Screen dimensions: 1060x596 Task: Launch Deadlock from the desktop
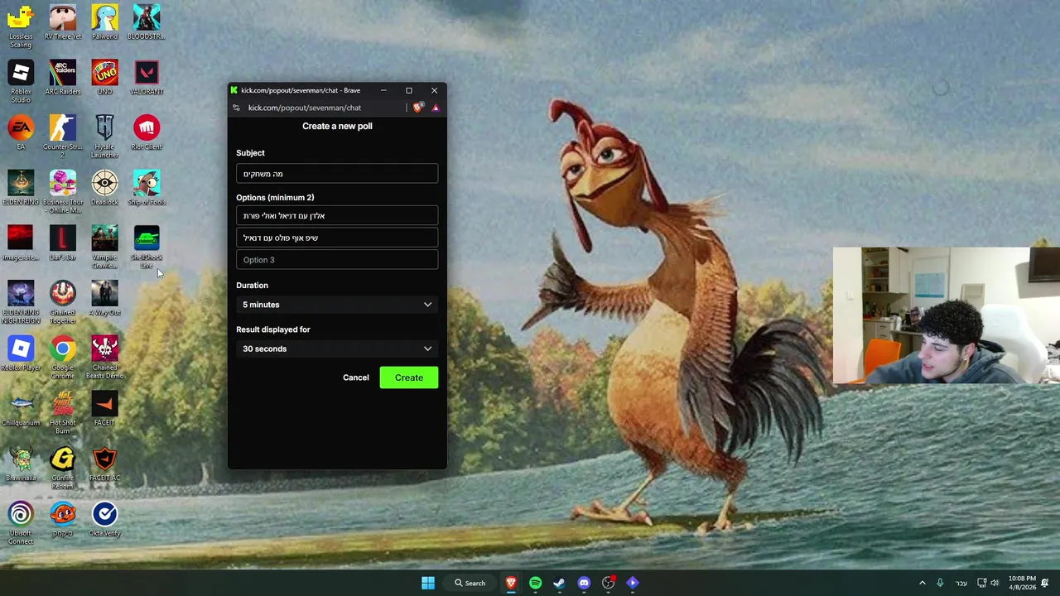[104, 188]
